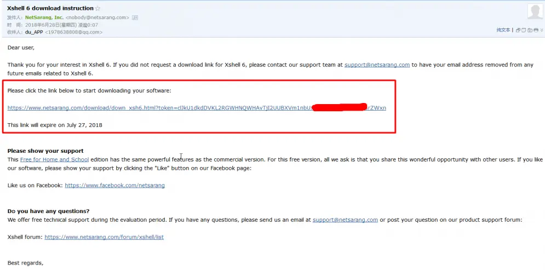Click the sender avatar thumbnail

(535, 12)
